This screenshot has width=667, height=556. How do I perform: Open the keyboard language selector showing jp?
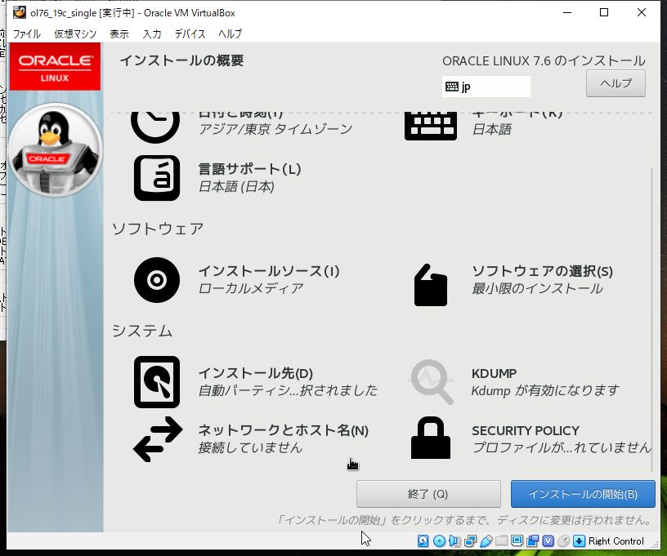(486, 86)
